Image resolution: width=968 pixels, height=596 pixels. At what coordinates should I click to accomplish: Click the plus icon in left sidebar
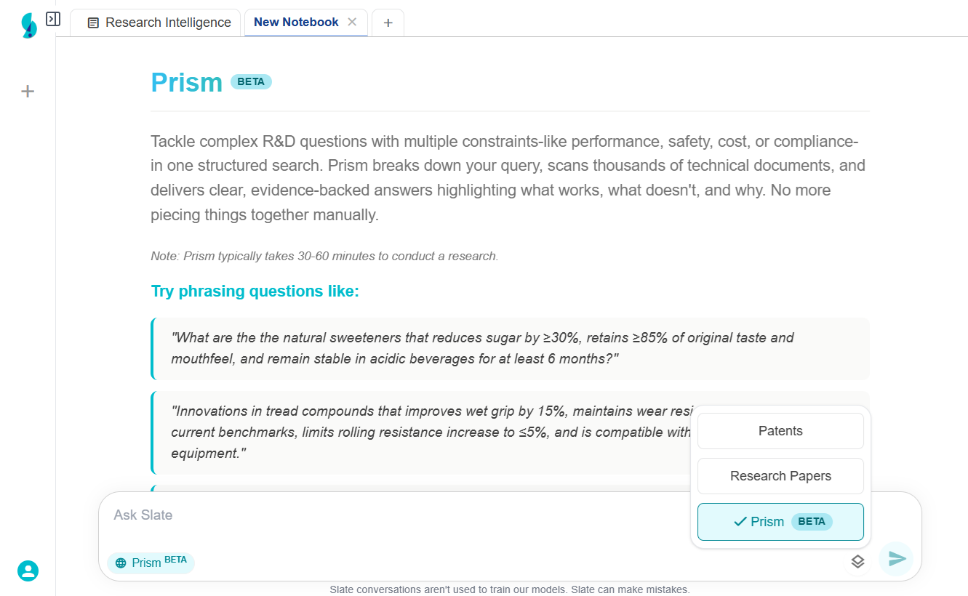[x=28, y=92]
